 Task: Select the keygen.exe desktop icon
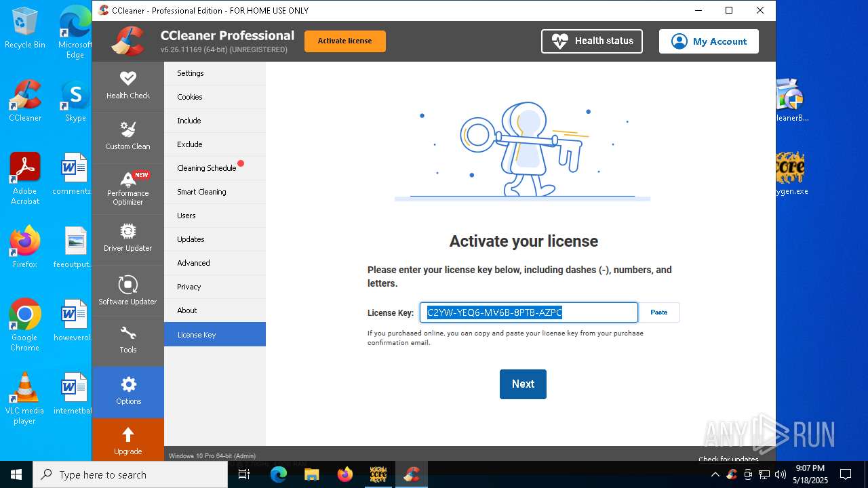[791, 175]
